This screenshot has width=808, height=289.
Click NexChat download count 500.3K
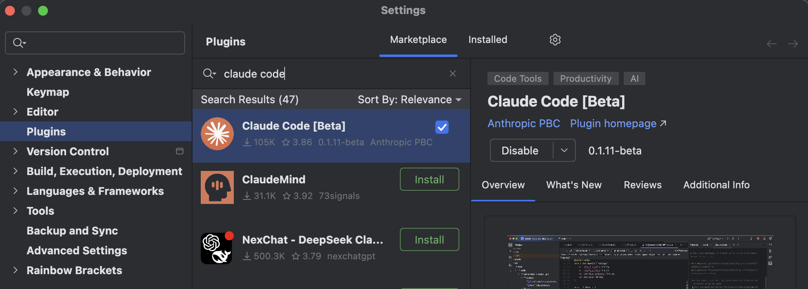tap(264, 256)
